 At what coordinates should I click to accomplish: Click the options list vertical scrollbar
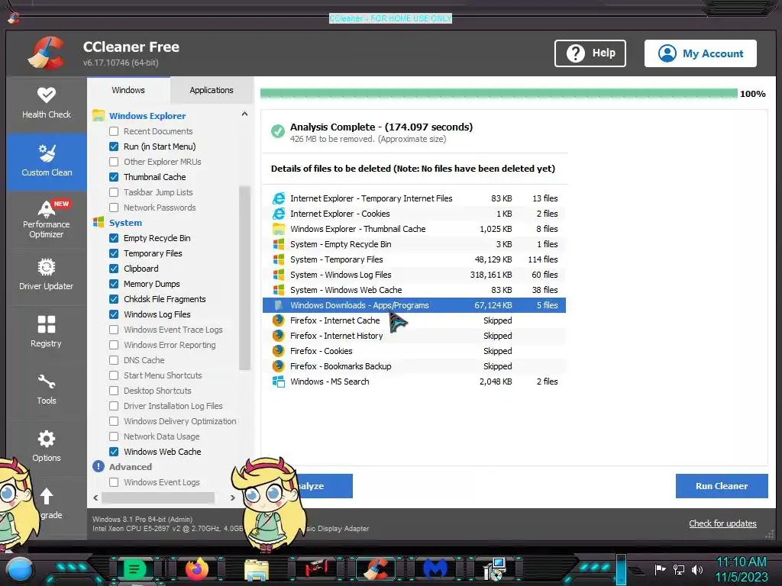pos(244,278)
